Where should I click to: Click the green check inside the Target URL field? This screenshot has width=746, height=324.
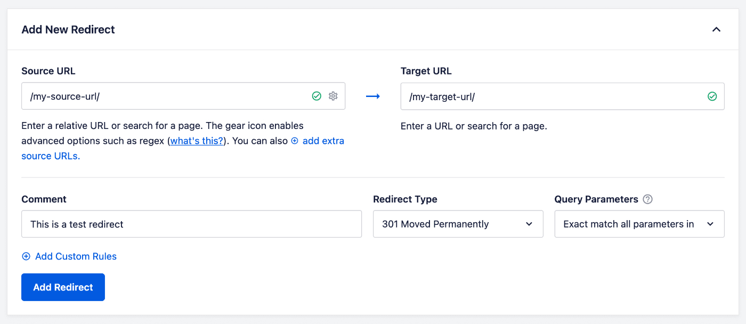(712, 96)
